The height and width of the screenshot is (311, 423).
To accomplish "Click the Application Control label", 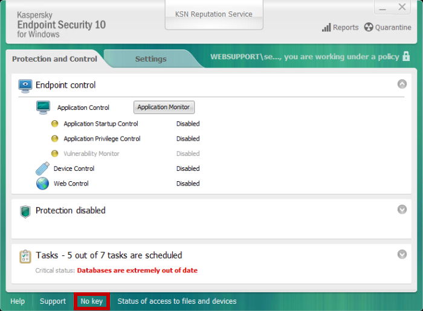I will click(x=83, y=107).
